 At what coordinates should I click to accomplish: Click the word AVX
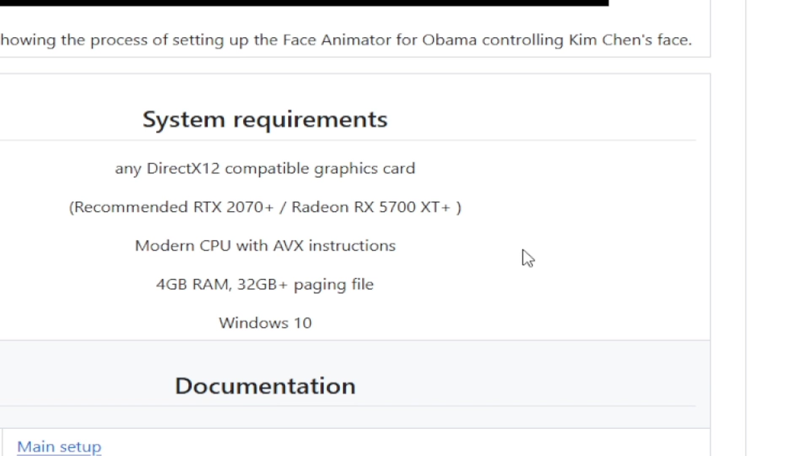point(288,246)
